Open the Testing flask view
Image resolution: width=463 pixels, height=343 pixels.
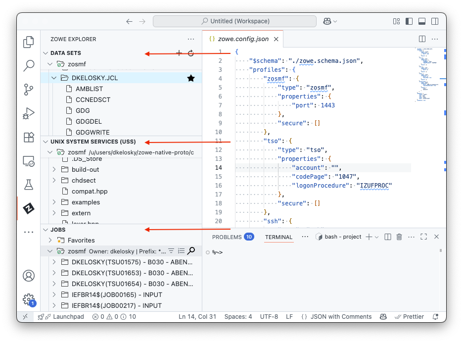pyautogui.click(x=29, y=185)
